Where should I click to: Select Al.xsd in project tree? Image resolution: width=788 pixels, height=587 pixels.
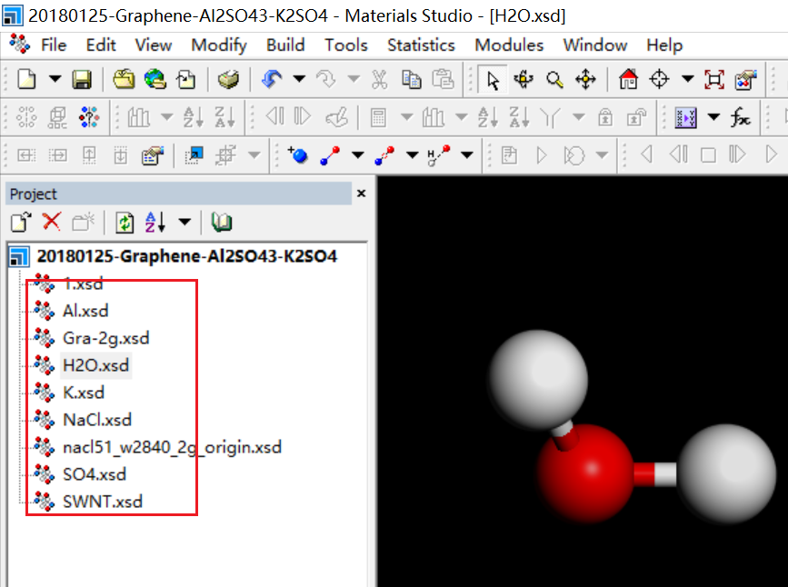click(x=85, y=311)
